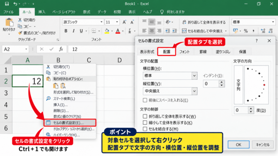Viewport: 278px width, 156px height.
Task: Switch to the 罫線 tab
Action: coord(203,52)
